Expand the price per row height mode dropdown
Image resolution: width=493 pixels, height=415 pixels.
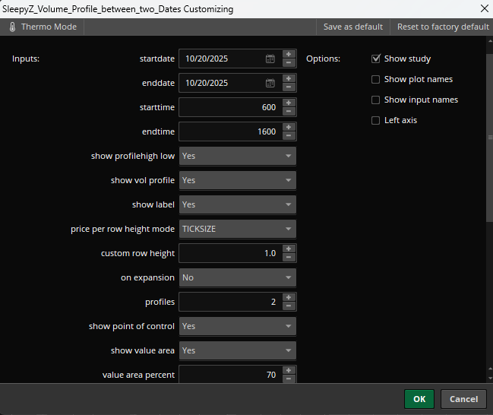click(x=237, y=229)
